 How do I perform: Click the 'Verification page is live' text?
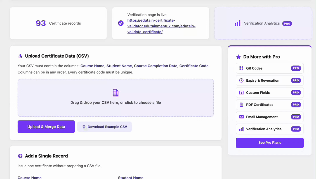(147, 15)
